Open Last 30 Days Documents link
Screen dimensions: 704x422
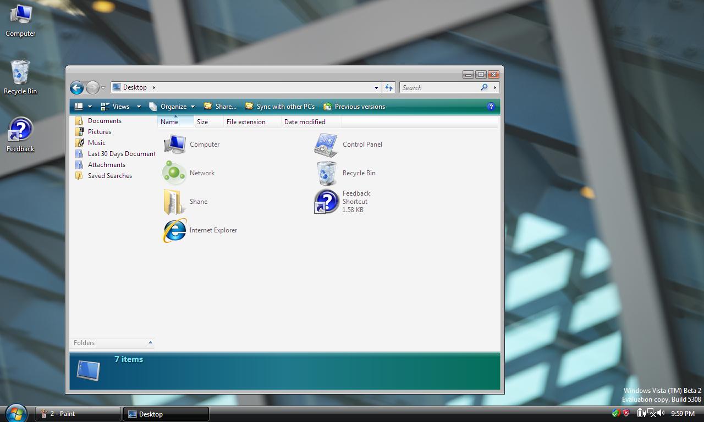[115, 154]
